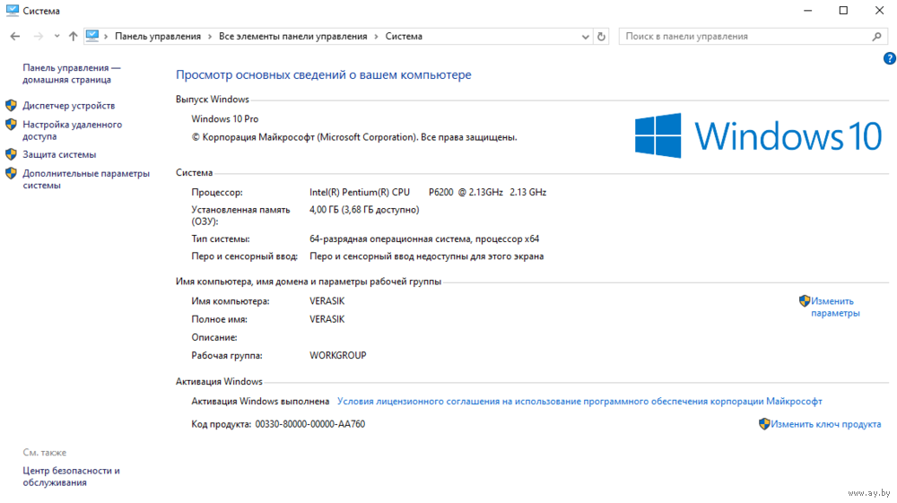Select the Все элементы панели управления breadcrumb

293,36
